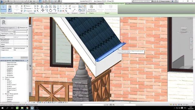Select the Measure (Измерить) tool icon
Viewport: 195px width, 110px height.
(74, 10)
